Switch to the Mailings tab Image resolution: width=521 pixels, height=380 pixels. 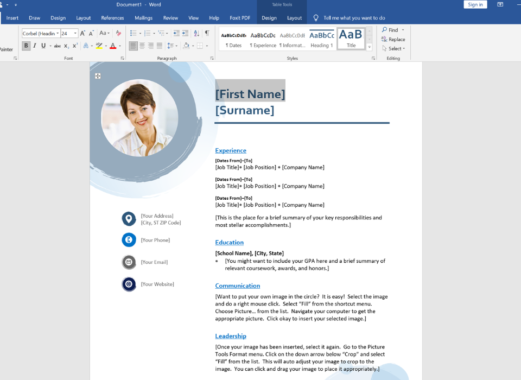[x=143, y=18]
